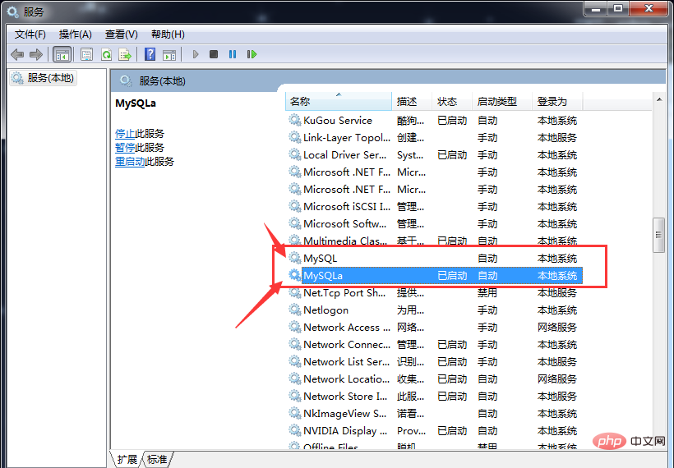Click 禁用 startup type in Net.Tcp Port row
674x468 pixels.
click(487, 293)
